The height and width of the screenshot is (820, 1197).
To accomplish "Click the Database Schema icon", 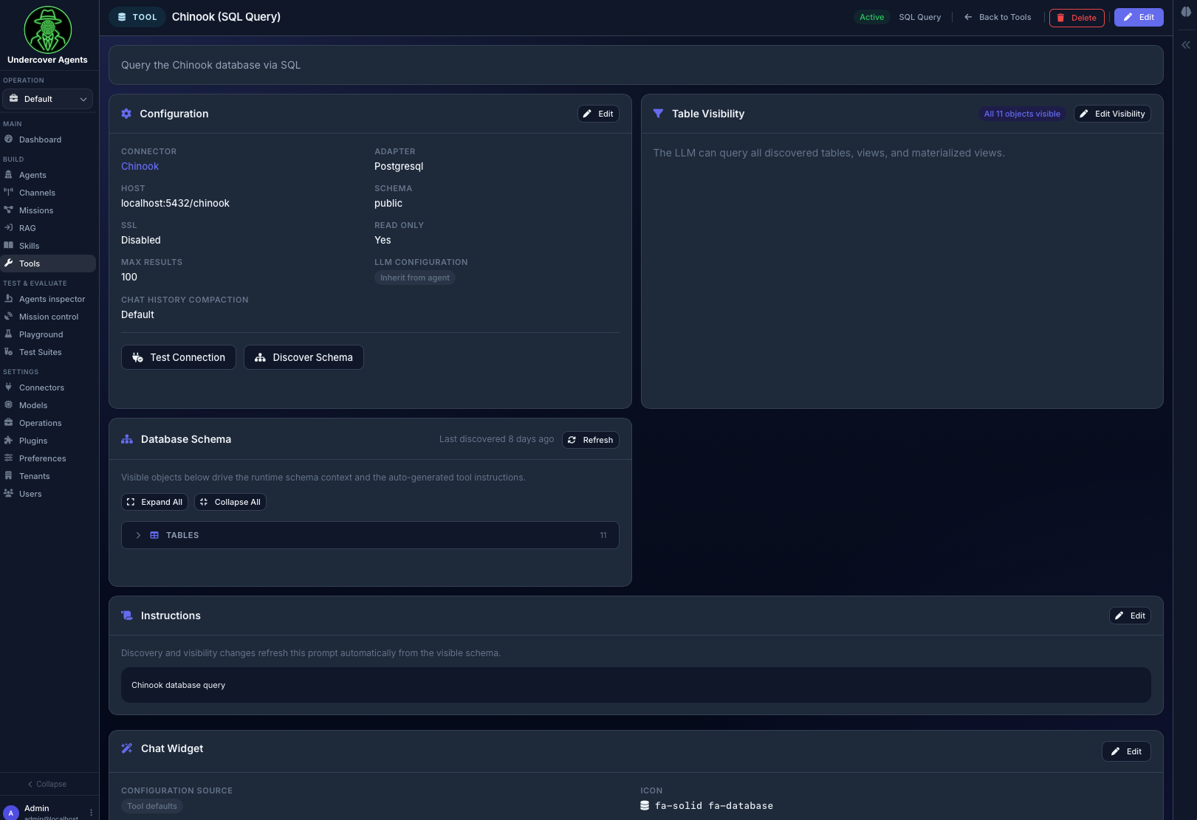I will point(127,439).
